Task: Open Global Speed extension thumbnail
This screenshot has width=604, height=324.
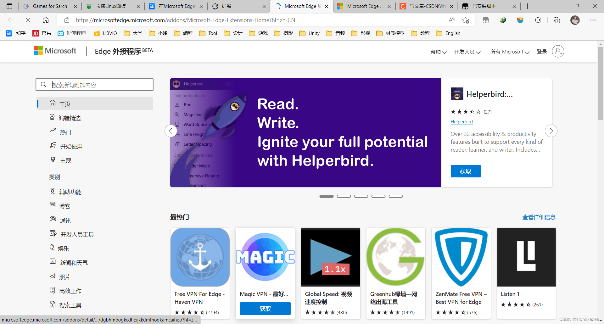Action: (331, 257)
